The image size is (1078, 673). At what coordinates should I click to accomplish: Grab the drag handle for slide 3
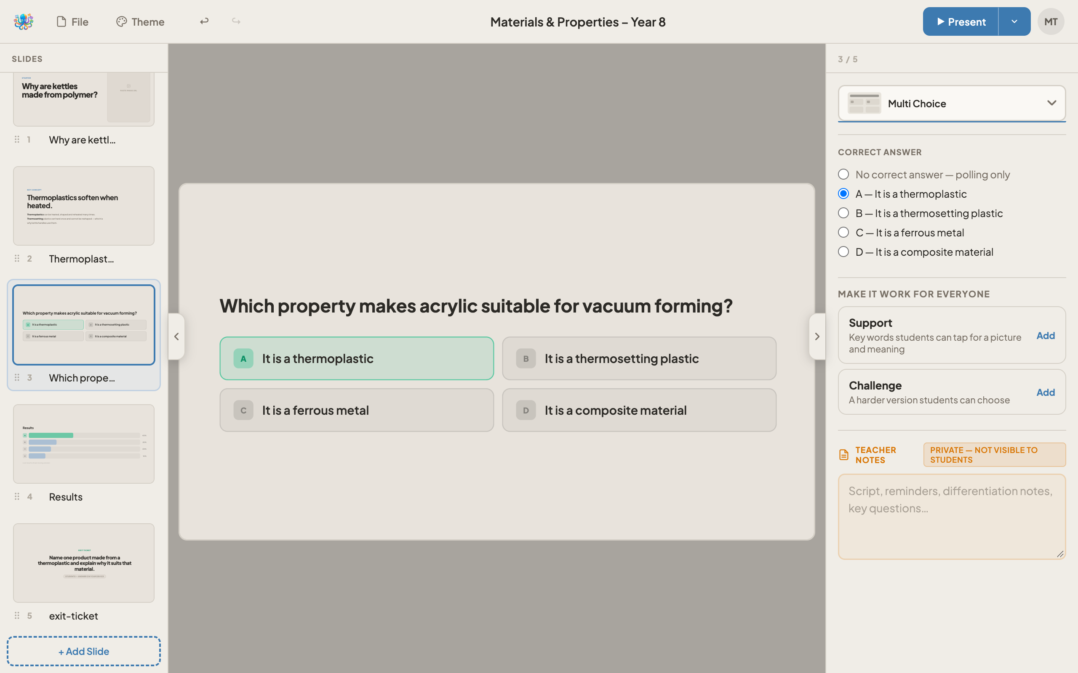click(17, 377)
